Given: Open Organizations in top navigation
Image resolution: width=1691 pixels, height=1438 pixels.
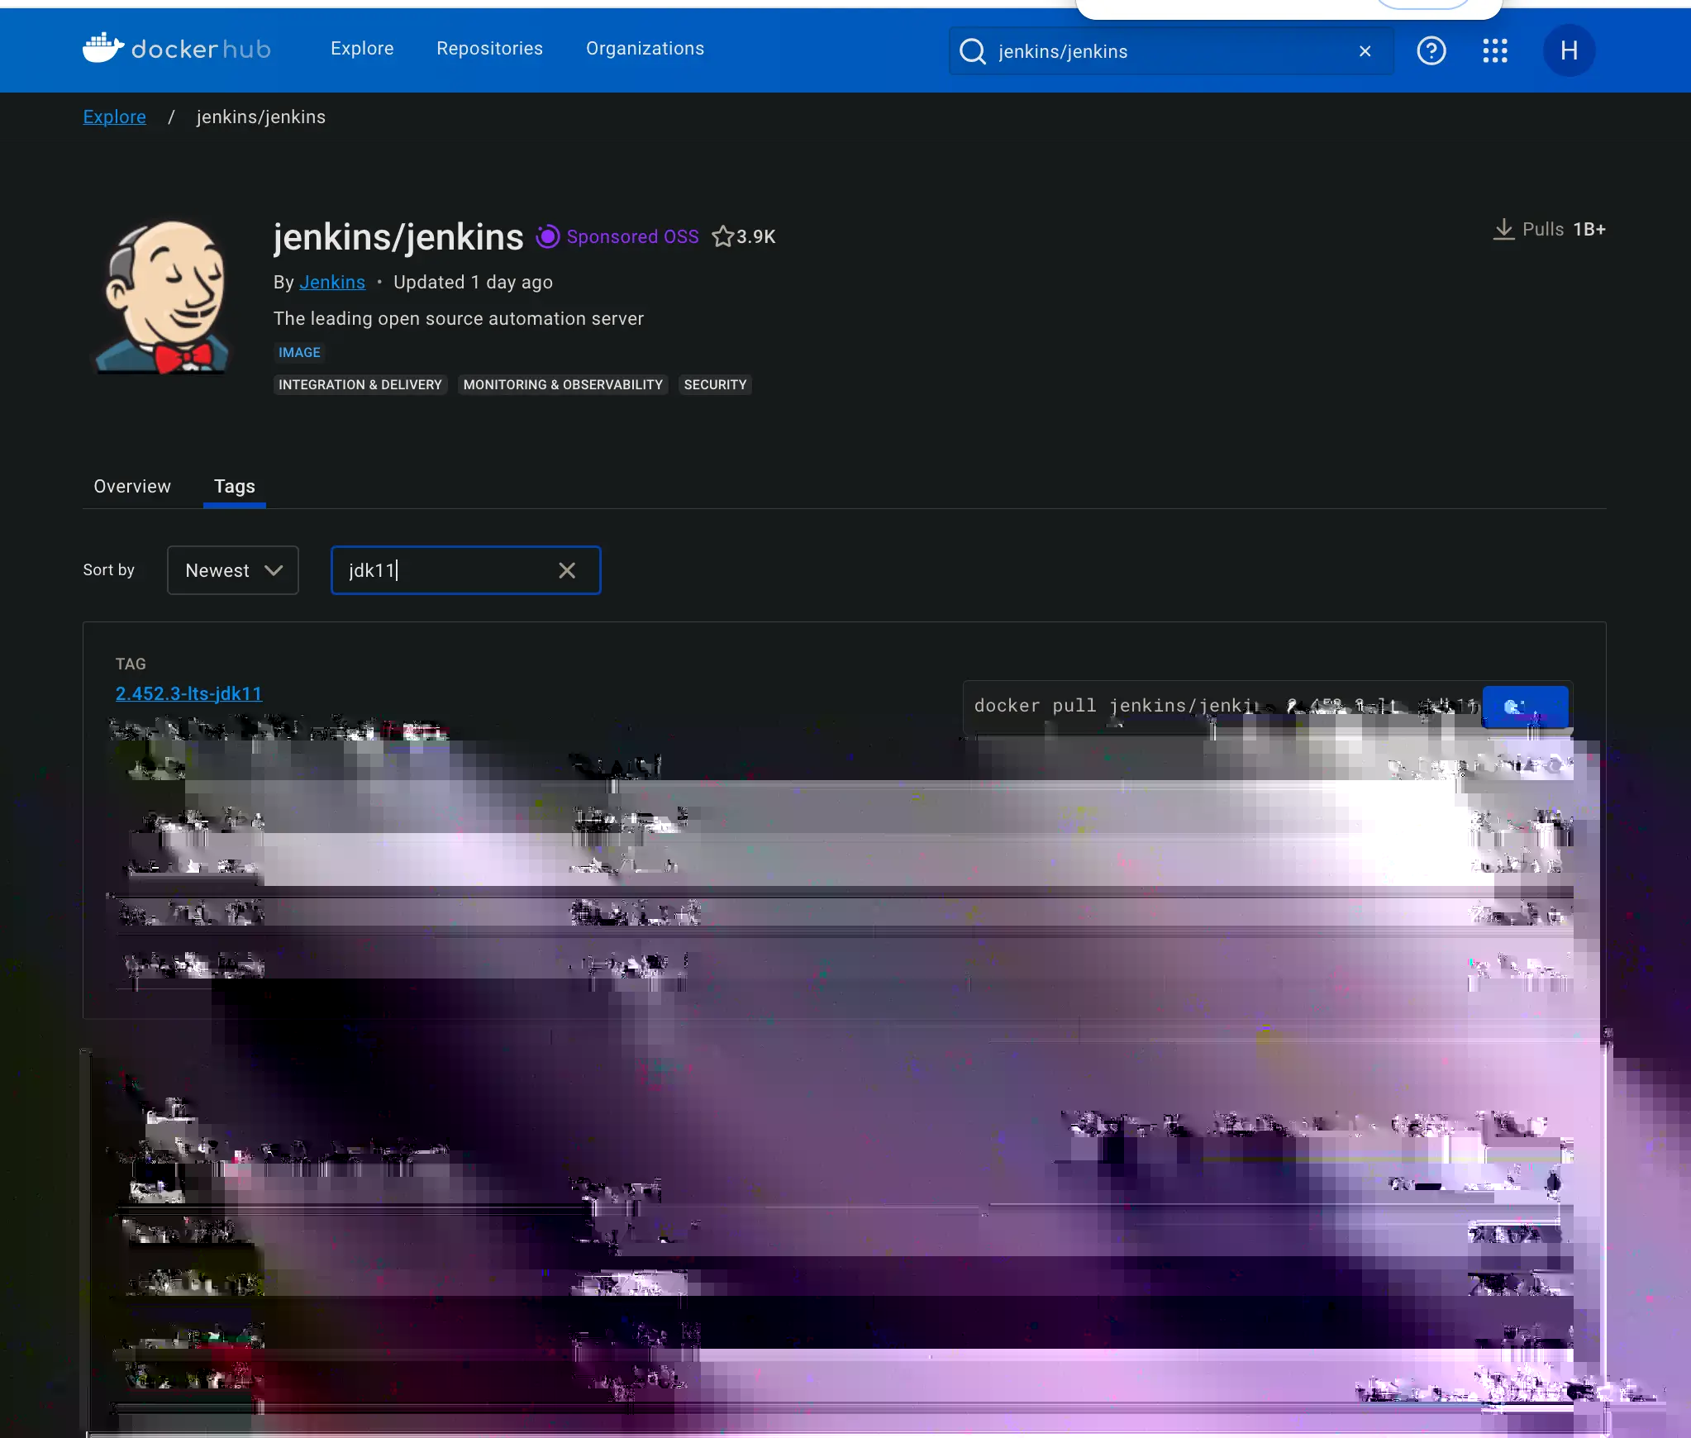Looking at the screenshot, I should (x=645, y=49).
